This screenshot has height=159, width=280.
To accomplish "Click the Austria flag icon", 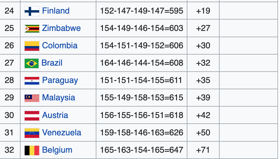I will point(32,115).
